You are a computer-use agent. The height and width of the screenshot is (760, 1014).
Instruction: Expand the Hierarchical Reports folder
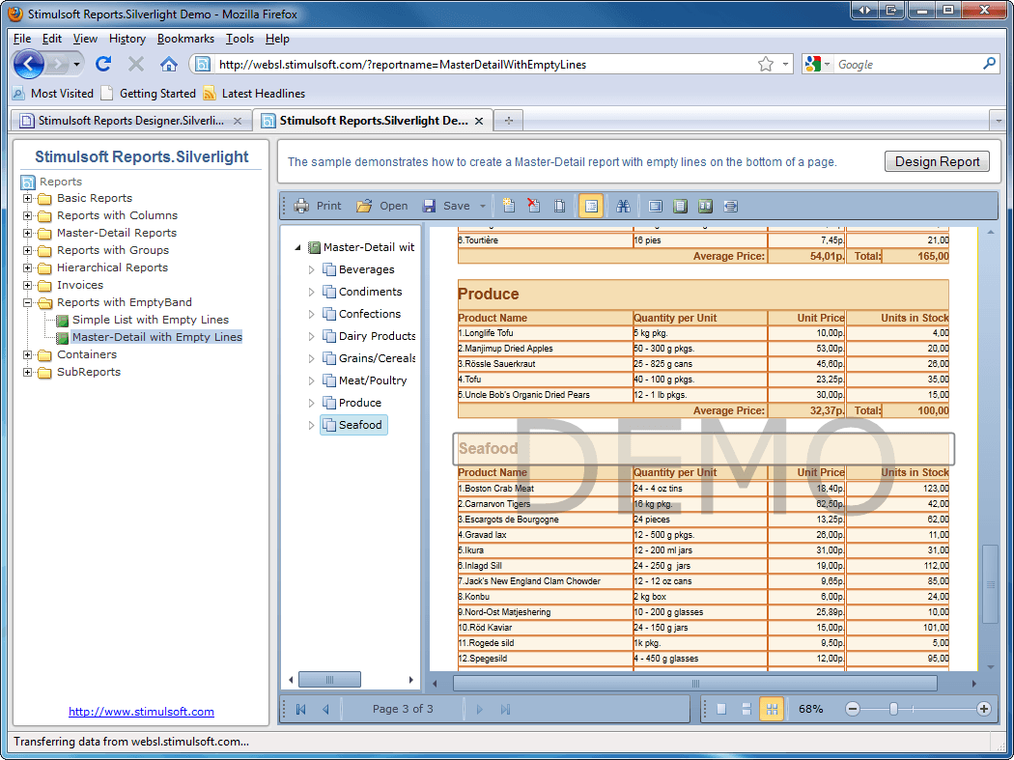point(27,267)
